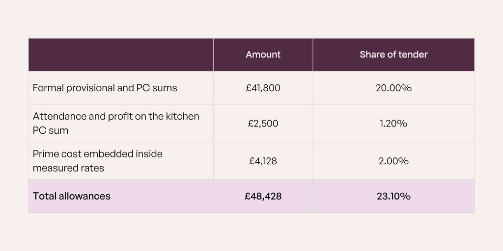503x251 pixels.
Task: Select the Total allowances label
Action: (72, 196)
